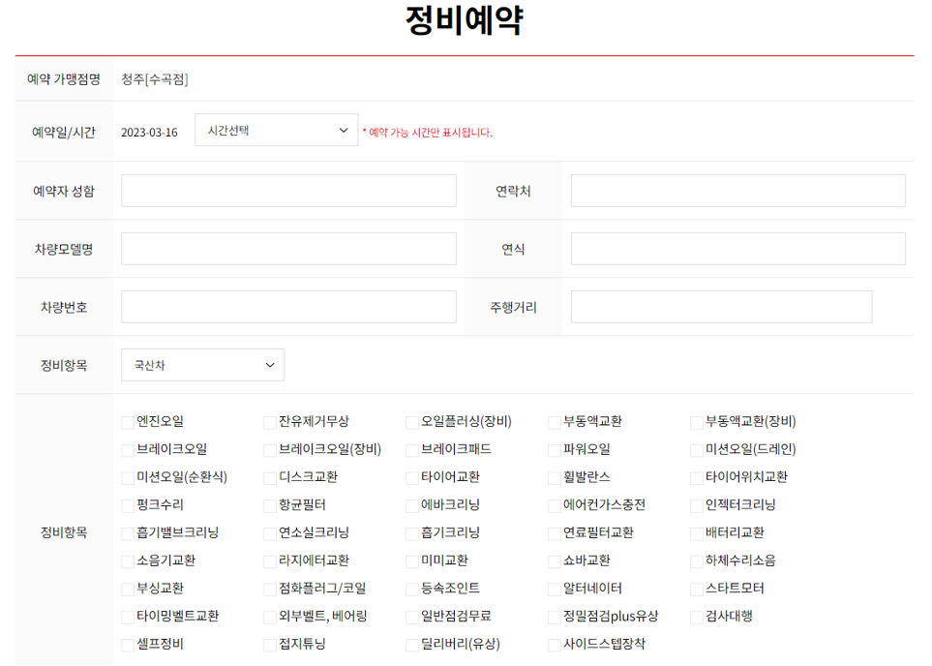
Task: Tick the 접지튜닝 item
Action: click(270, 645)
